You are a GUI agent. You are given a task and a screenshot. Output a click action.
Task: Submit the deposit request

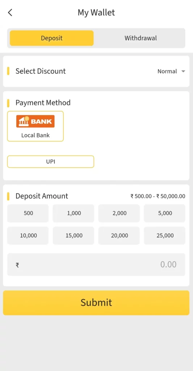click(96, 303)
